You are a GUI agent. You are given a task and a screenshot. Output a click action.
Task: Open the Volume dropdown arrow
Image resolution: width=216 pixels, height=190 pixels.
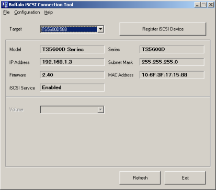click(100, 110)
